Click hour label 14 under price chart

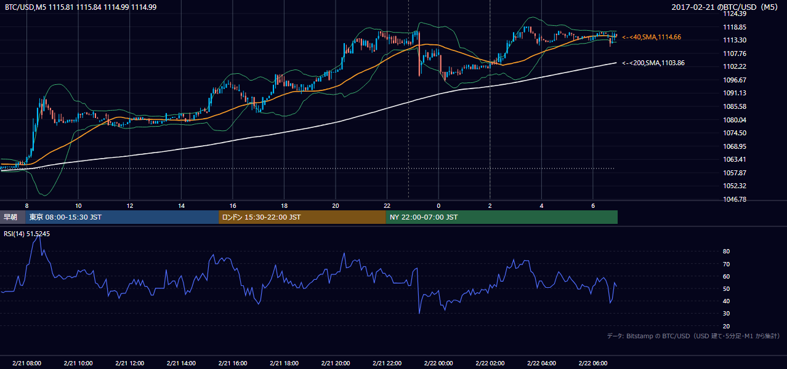pos(181,205)
